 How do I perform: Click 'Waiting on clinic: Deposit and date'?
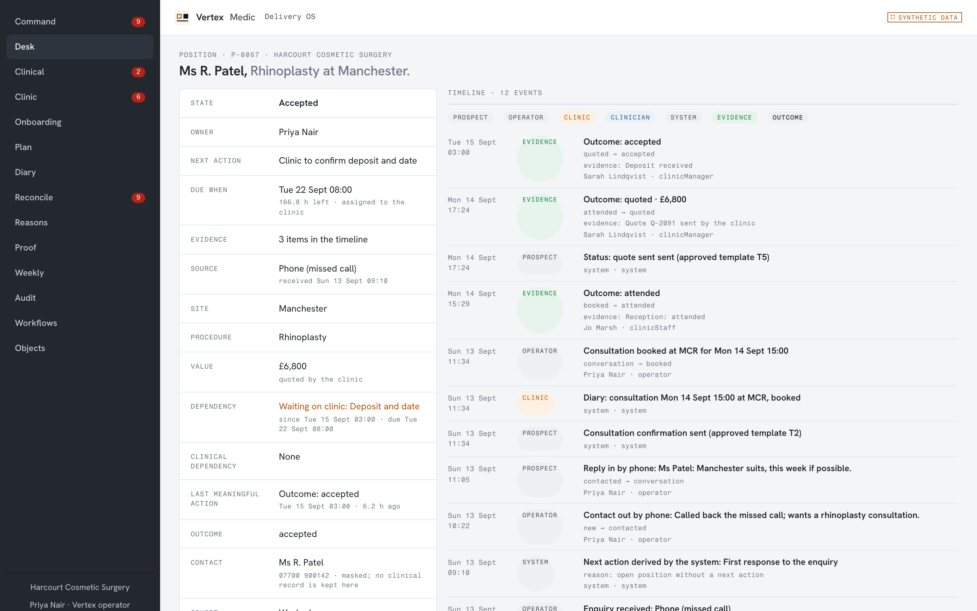[x=349, y=406]
